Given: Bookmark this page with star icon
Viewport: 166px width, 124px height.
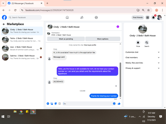Looking at the screenshot, I should (148, 10).
